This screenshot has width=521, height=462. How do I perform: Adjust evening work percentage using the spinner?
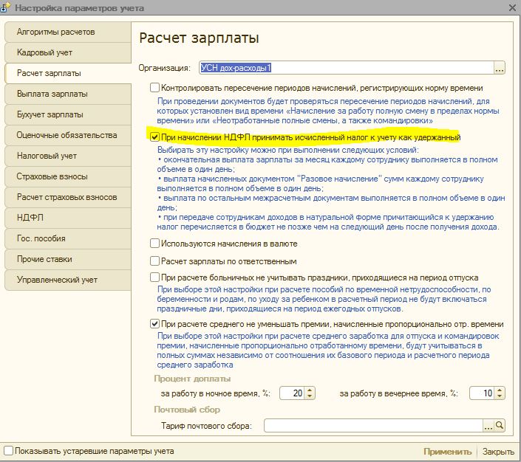click(499, 393)
